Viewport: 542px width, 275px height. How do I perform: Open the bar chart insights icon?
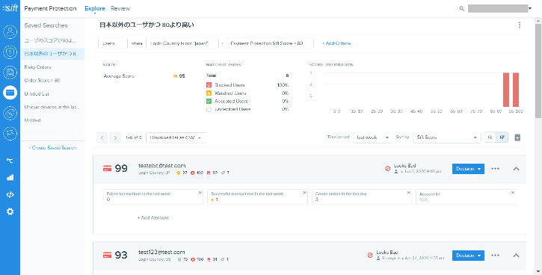pyautogui.click(x=10, y=178)
